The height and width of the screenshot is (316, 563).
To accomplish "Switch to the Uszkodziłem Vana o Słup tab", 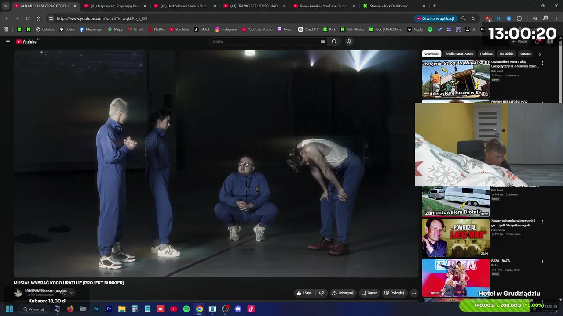I will click(x=185, y=6).
